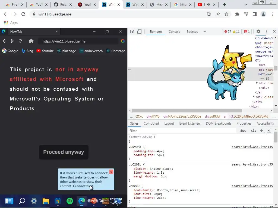Click the DOM node three-dot actions icon
This screenshot has height=208, width=278.
point(129,70)
